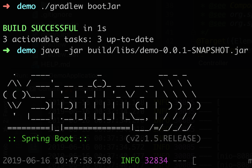Select 'build/libs/demo-0.0.1-SNAPSHOT.jar' path
Screen dimensions: 252x168
168,51
